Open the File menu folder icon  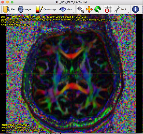[6, 9]
